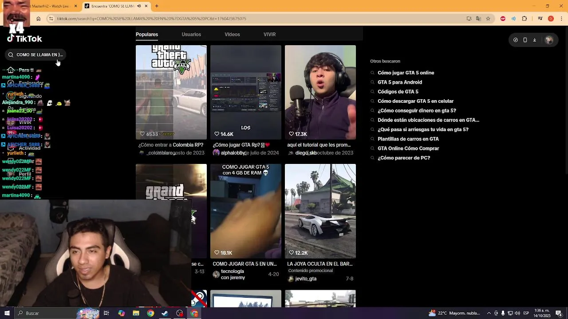Viewport: 568px width, 319px height.
Task: Open the LA JOYA OCULTA video thumbnail
Action: [320, 211]
